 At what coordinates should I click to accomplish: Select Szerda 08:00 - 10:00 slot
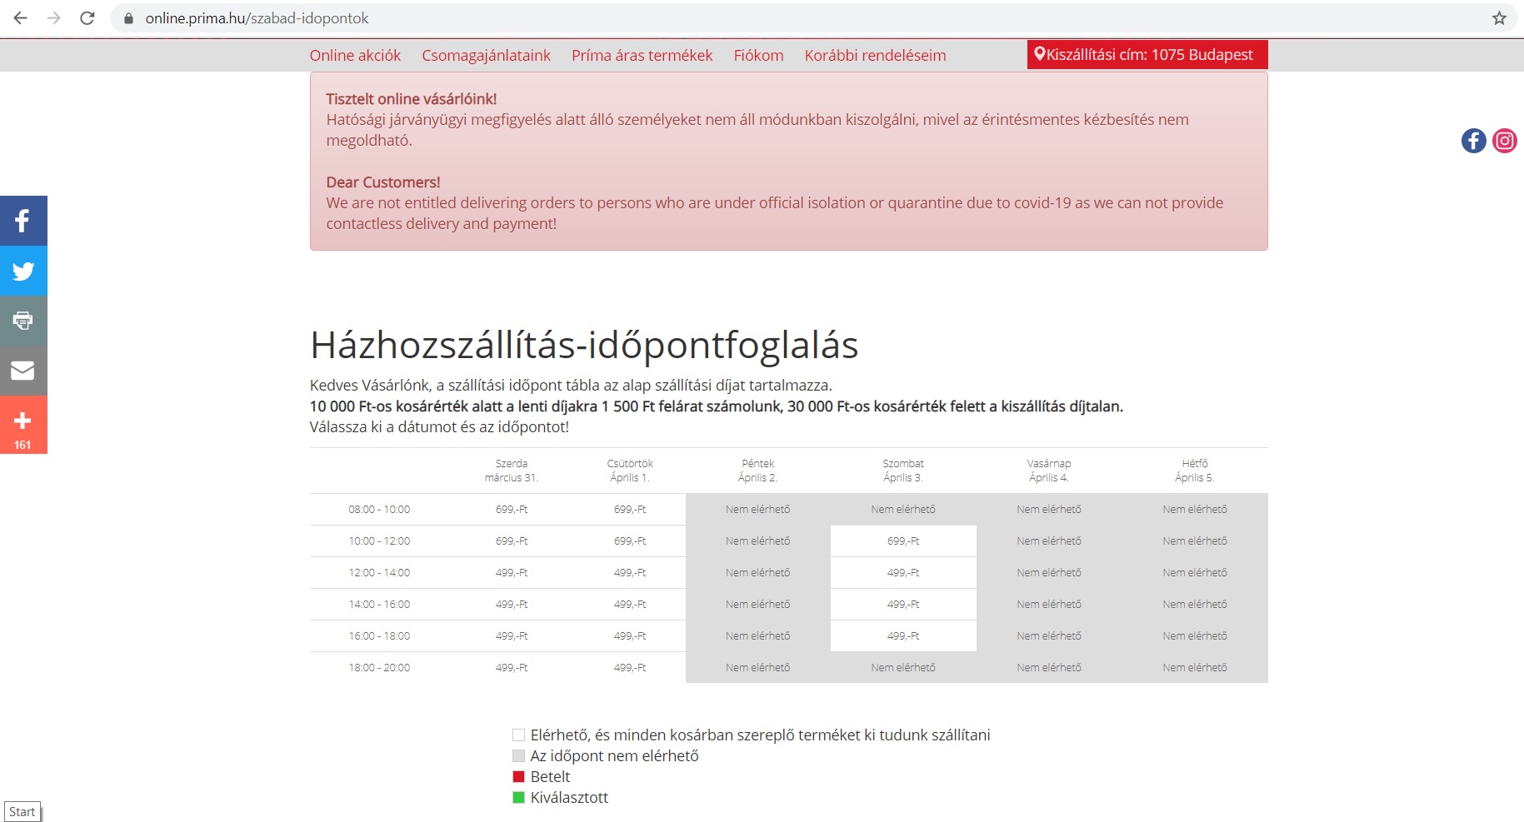point(511,510)
